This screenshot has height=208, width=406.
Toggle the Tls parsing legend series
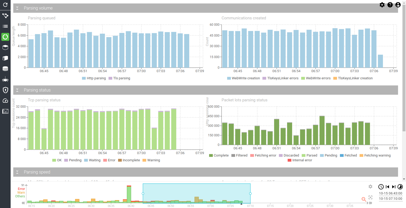click(119, 78)
